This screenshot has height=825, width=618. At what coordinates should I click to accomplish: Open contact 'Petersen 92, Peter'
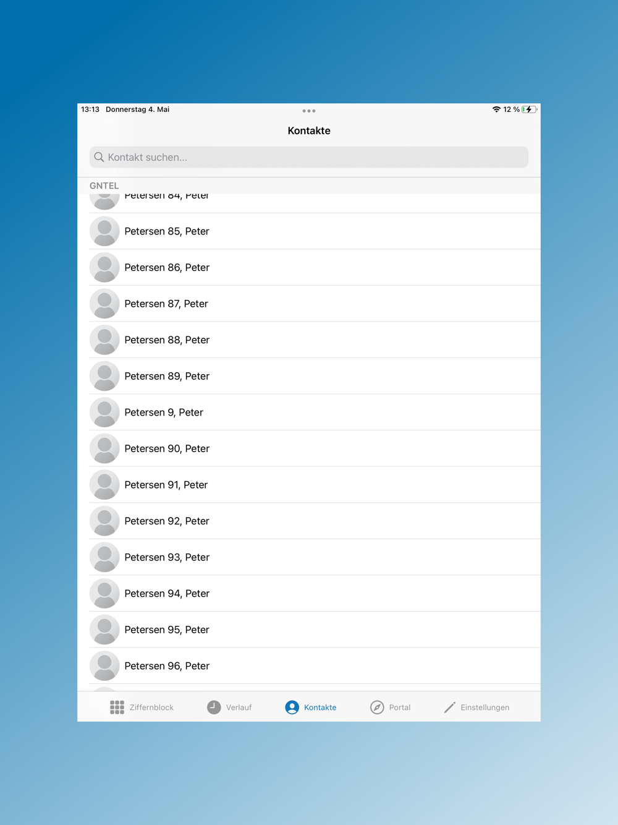pos(309,521)
